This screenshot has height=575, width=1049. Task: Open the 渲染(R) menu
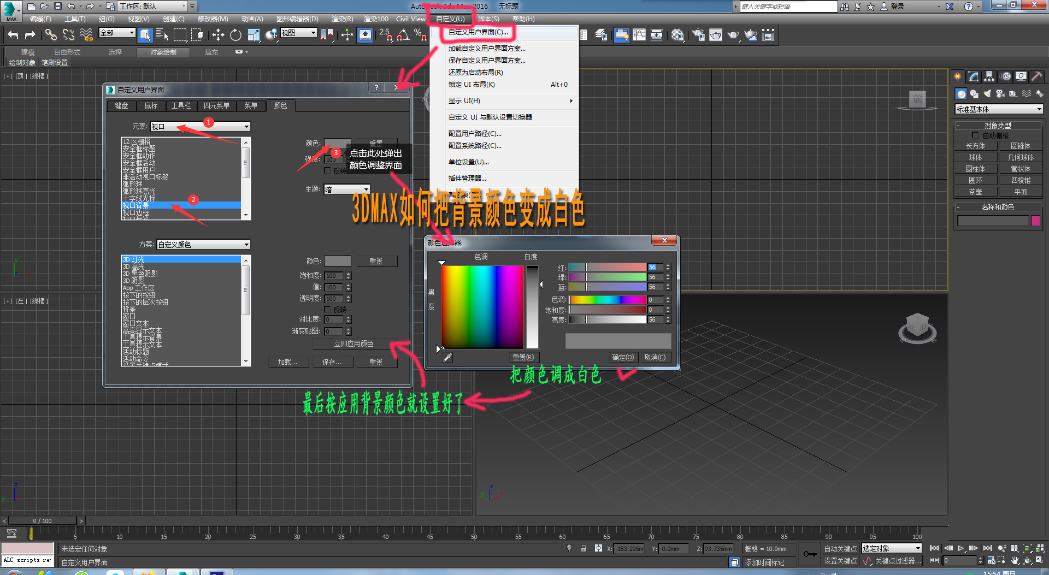342,19
